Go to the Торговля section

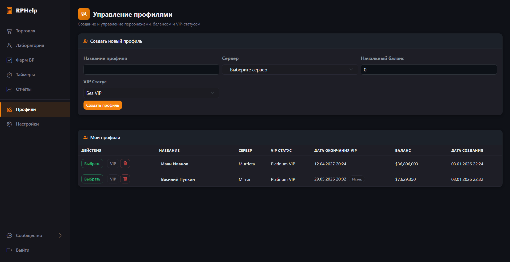(35, 31)
